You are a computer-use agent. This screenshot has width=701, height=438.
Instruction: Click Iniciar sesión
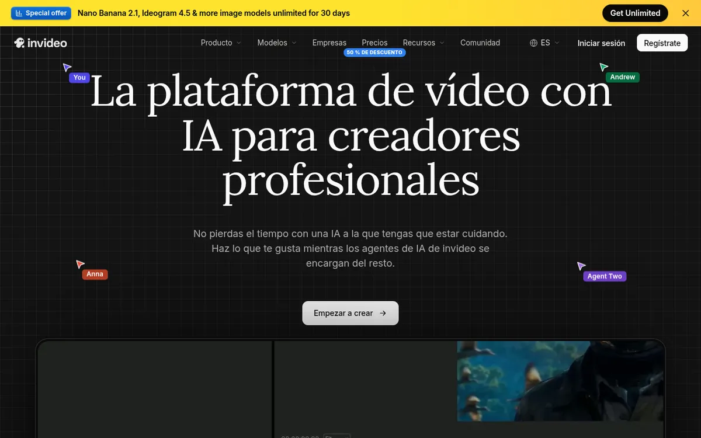[x=601, y=43]
